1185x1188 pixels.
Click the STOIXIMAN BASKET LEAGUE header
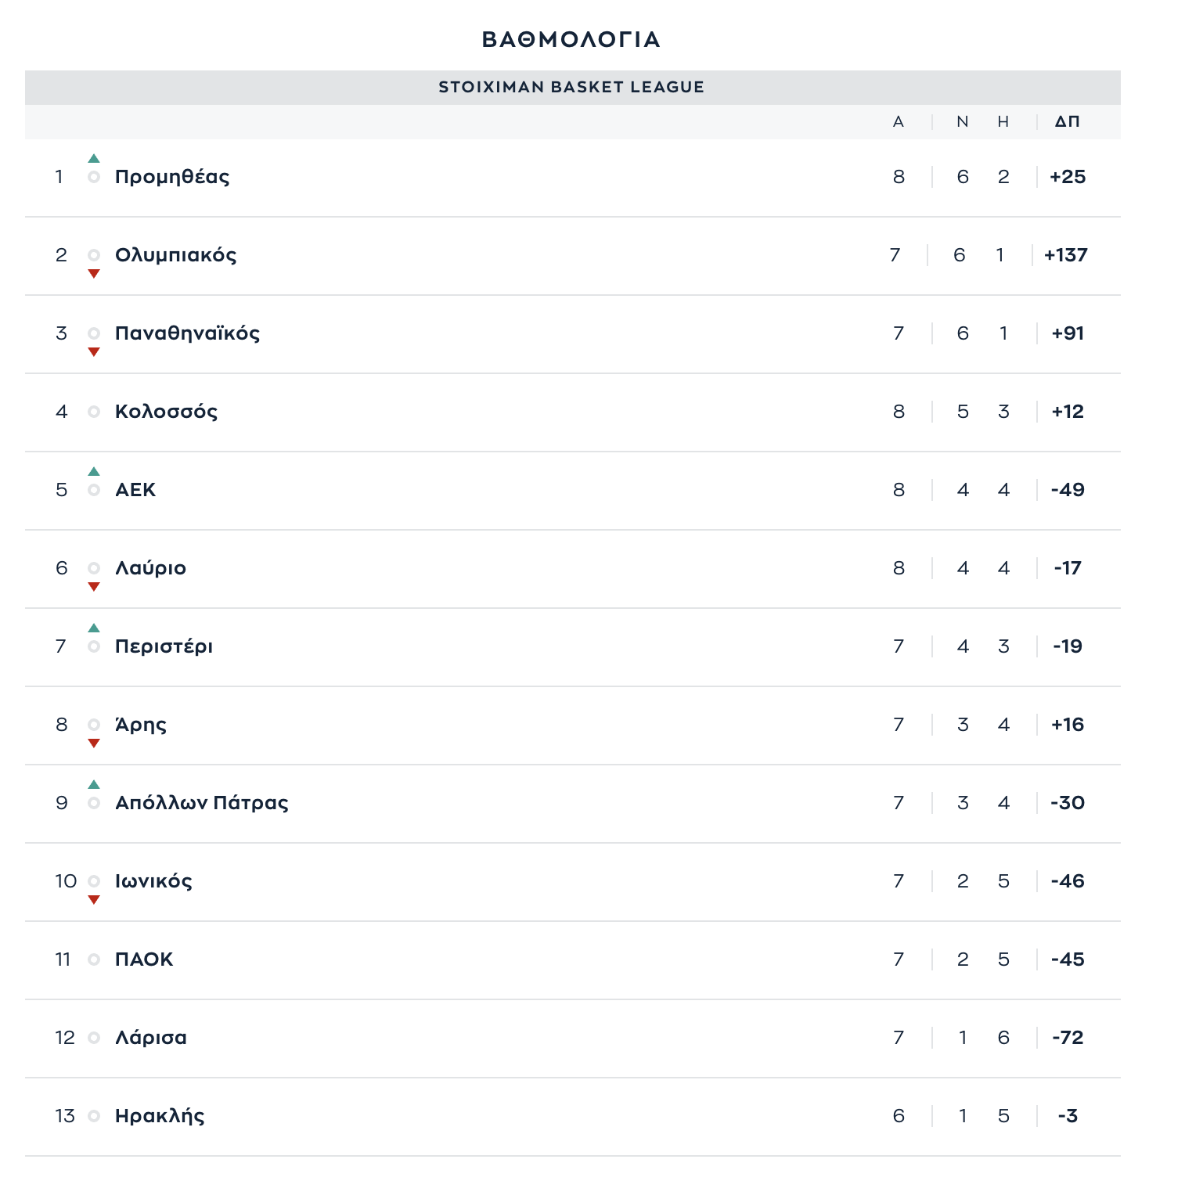(571, 87)
